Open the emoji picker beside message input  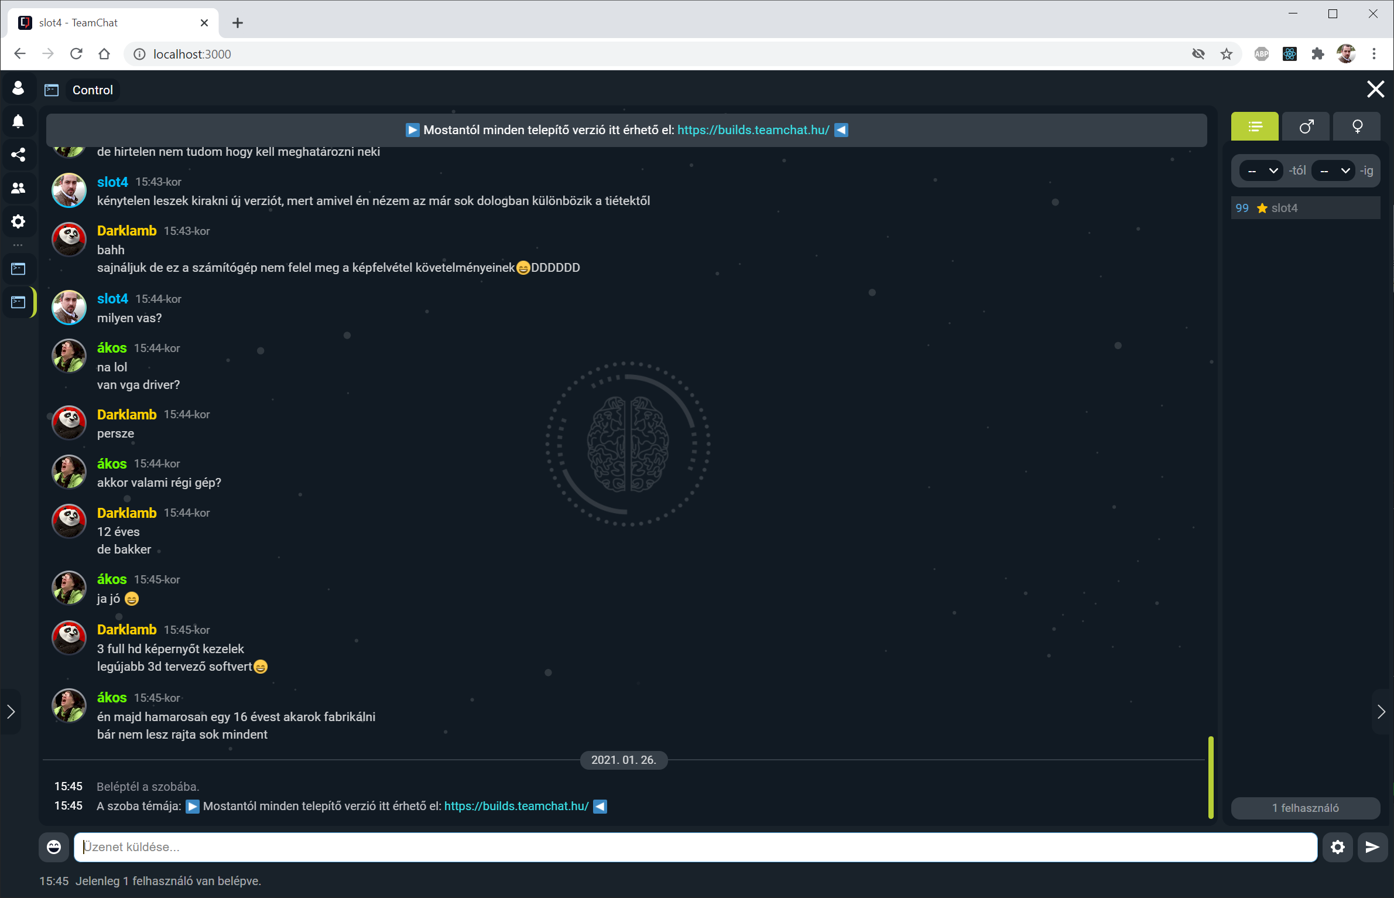point(54,847)
